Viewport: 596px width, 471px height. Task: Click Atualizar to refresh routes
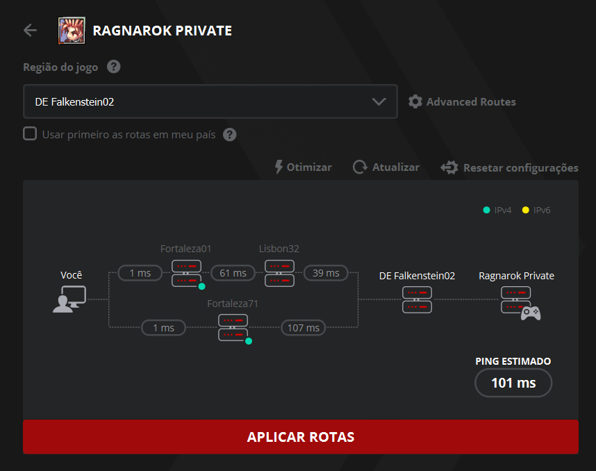point(386,167)
